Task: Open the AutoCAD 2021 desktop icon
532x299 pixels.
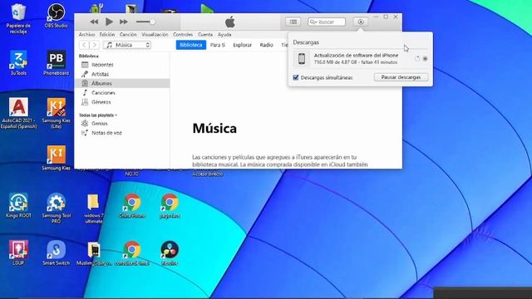Action: [x=18, y=113]
